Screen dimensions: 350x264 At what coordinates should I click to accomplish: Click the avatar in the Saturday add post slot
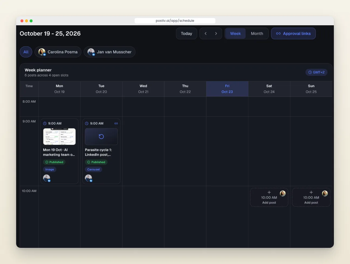(x=283, y=193)
